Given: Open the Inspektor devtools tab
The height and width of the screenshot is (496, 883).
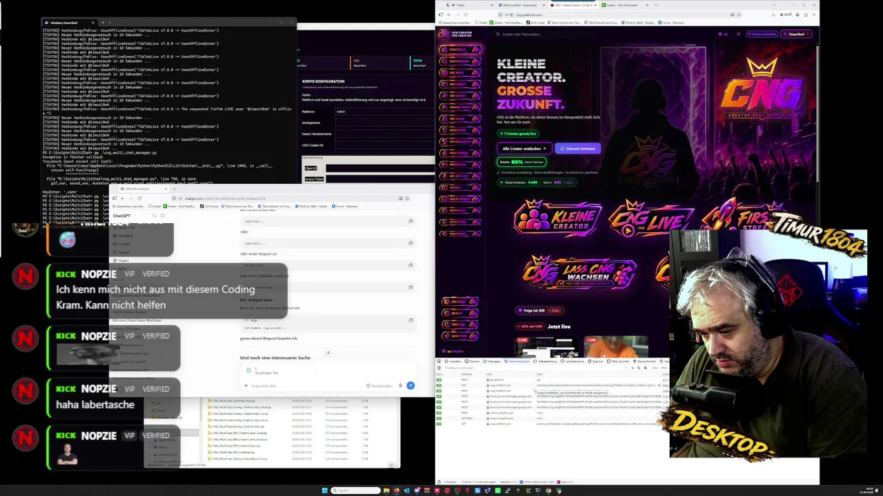Looking at the screenshot, I should pos(455,361).
